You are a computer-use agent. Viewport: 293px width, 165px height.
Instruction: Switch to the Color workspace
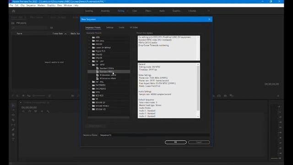pyautogui.click(x=135, y=11)
